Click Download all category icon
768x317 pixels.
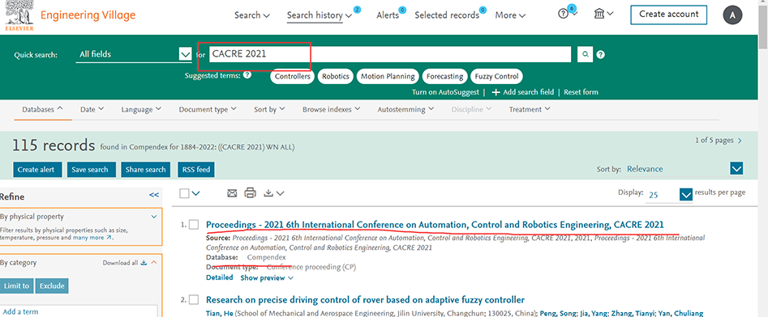point(144,263)
